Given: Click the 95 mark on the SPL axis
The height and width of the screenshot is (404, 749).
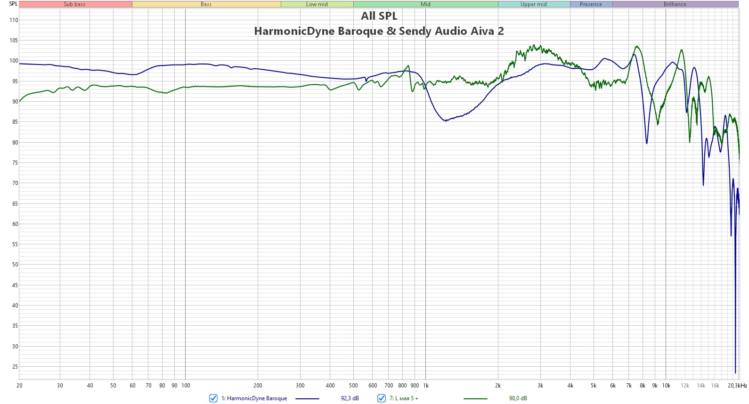Looking at the screenshot, I should click(15, 81).
